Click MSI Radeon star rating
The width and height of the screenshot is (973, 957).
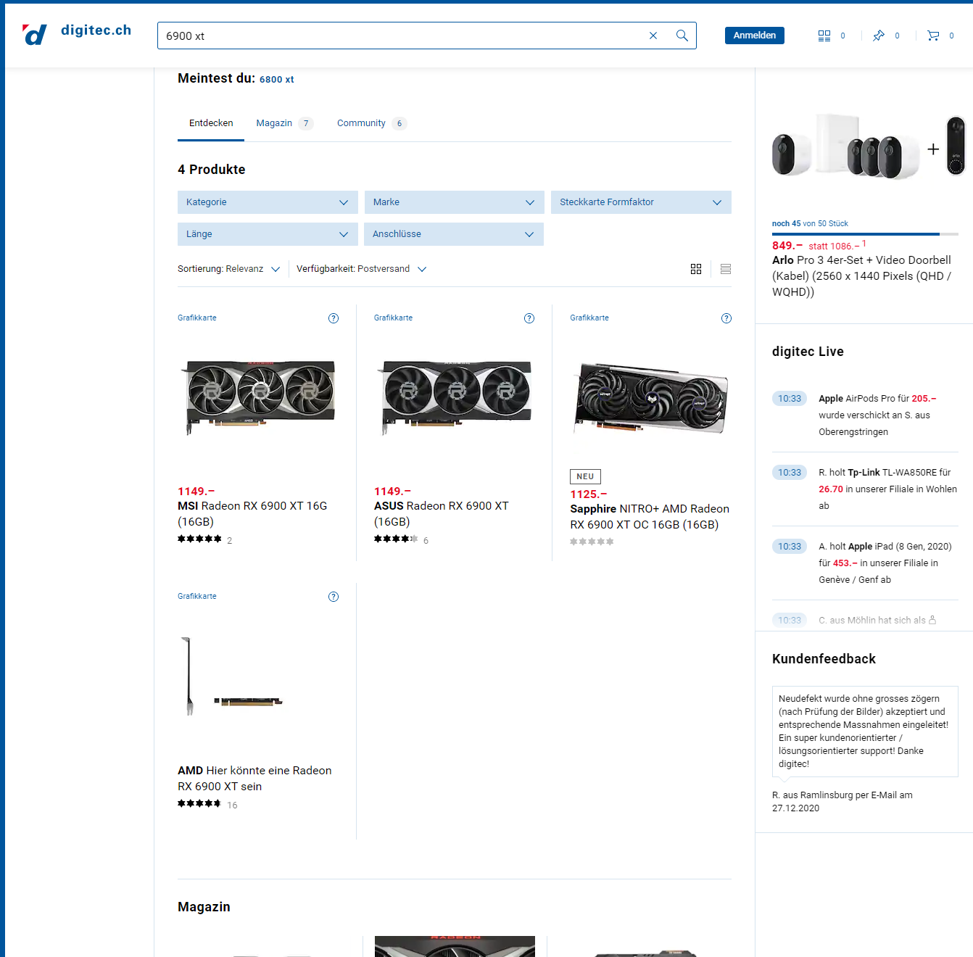pyautogui.click(x=199, y=539)
